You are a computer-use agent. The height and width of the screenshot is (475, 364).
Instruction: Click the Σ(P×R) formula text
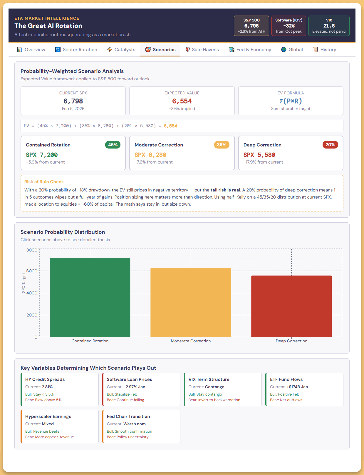click(291, 101)
